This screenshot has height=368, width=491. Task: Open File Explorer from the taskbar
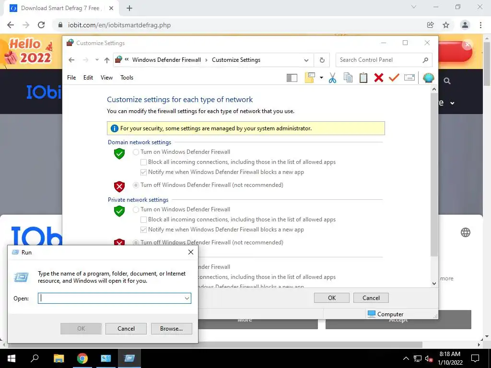tap(58, 358)
